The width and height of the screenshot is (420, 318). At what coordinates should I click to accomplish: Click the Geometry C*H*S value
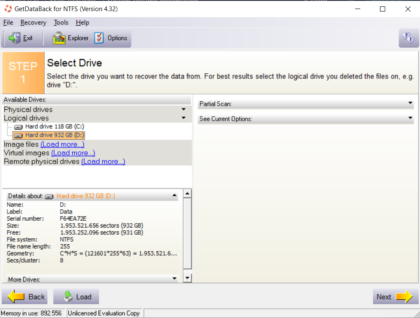[118, 253]
